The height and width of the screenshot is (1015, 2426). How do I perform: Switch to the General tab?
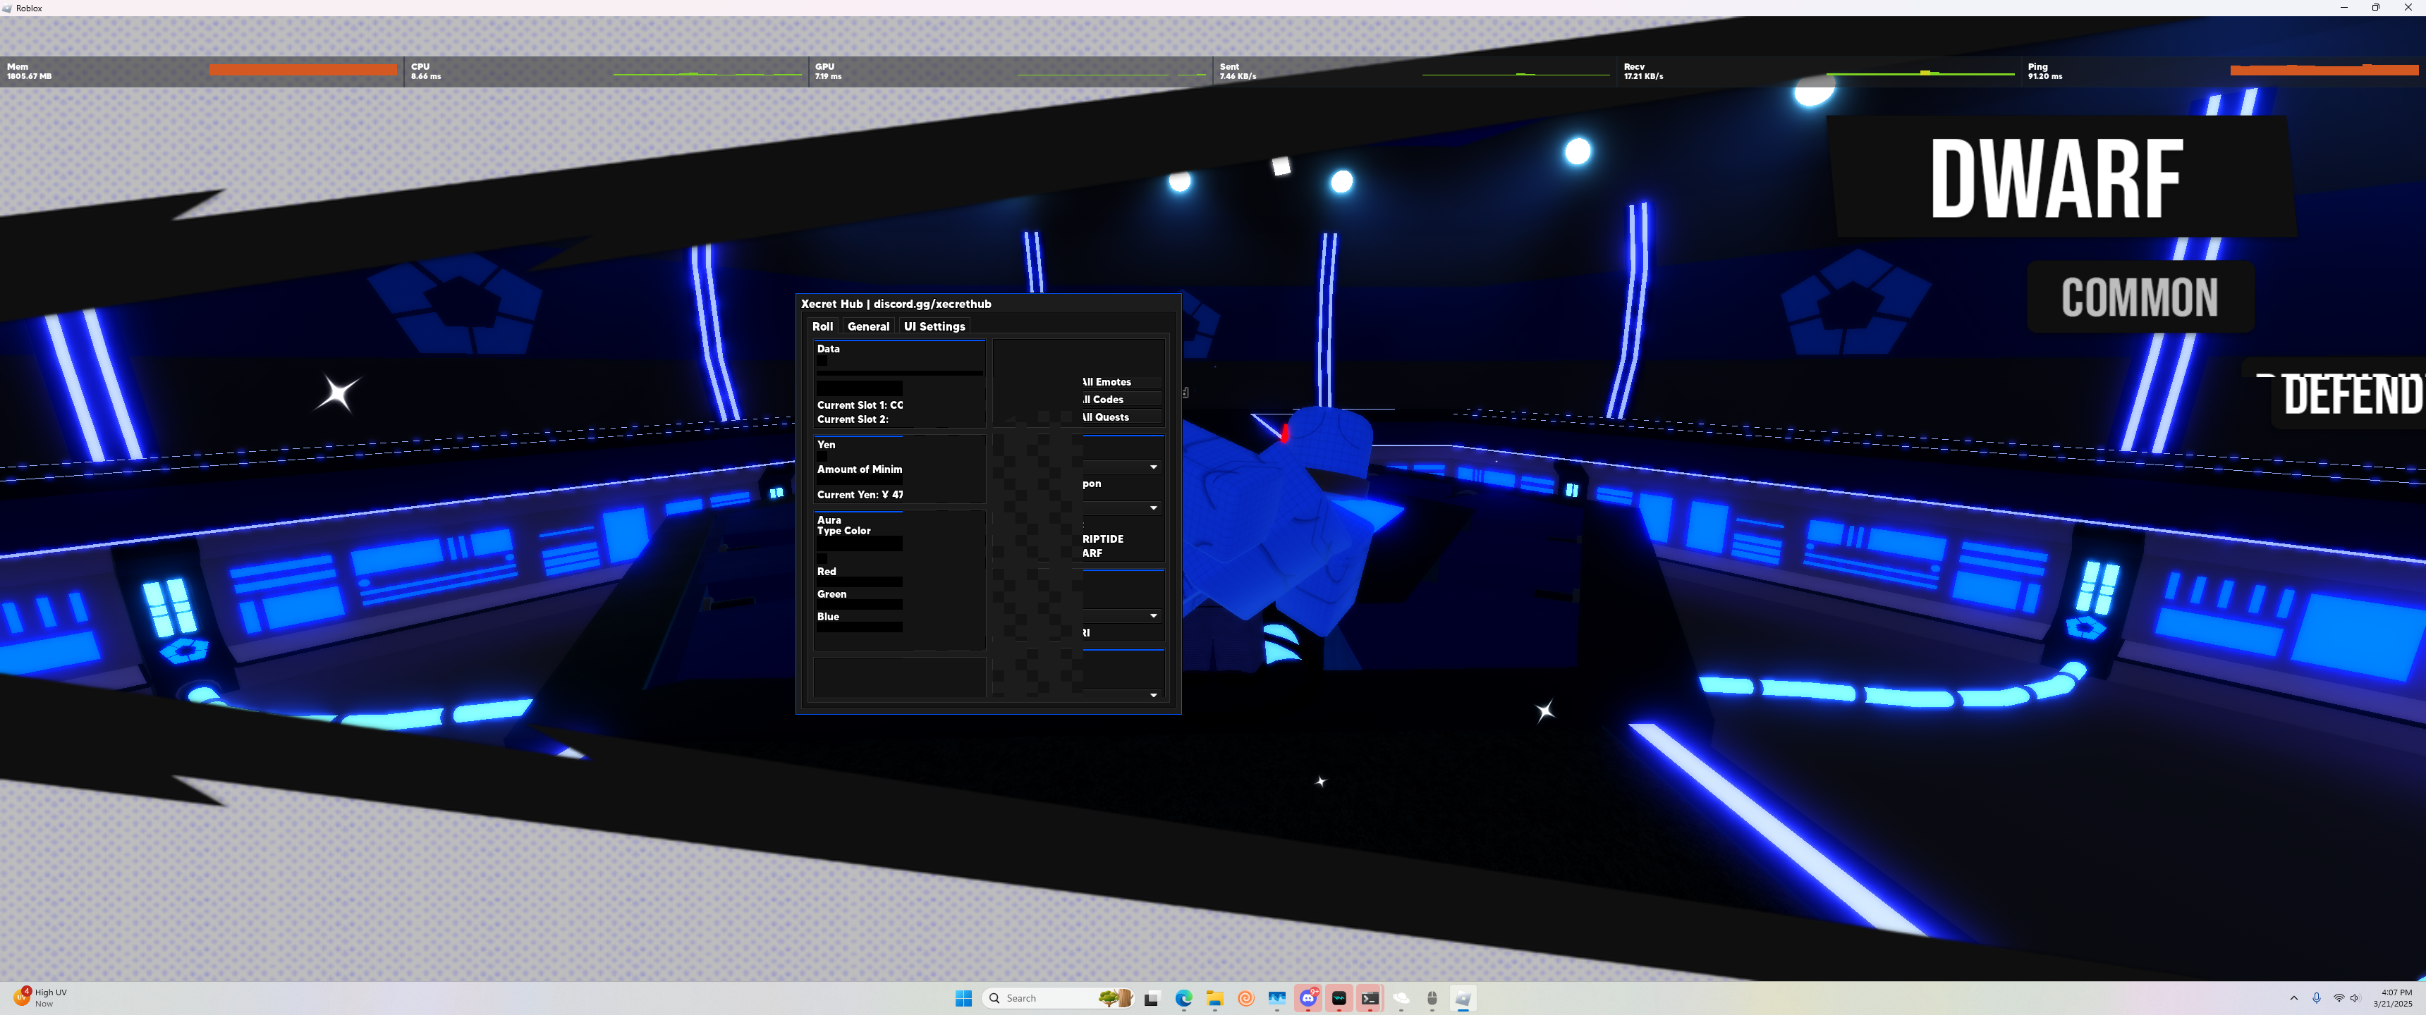[867, 327]
